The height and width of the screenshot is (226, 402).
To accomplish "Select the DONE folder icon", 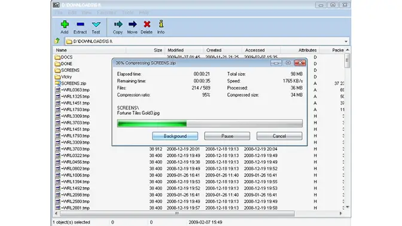I will click(57, 64).
